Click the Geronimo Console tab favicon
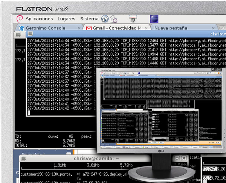Screen dimensions: 226x183 (x=22, y=28)
